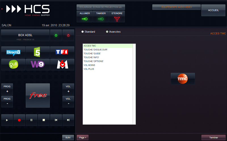The height and width of the screenshot is (141, 227).
Task: Select VOL PLUS list entry
Action: [108, 69]
